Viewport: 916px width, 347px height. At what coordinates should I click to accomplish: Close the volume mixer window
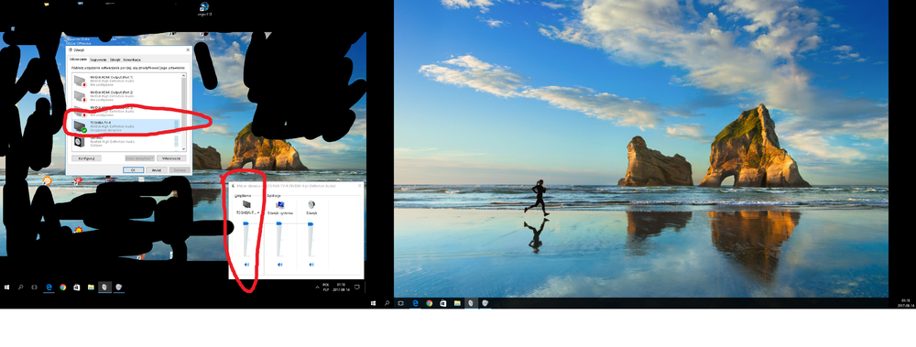[x=360, y=186]
